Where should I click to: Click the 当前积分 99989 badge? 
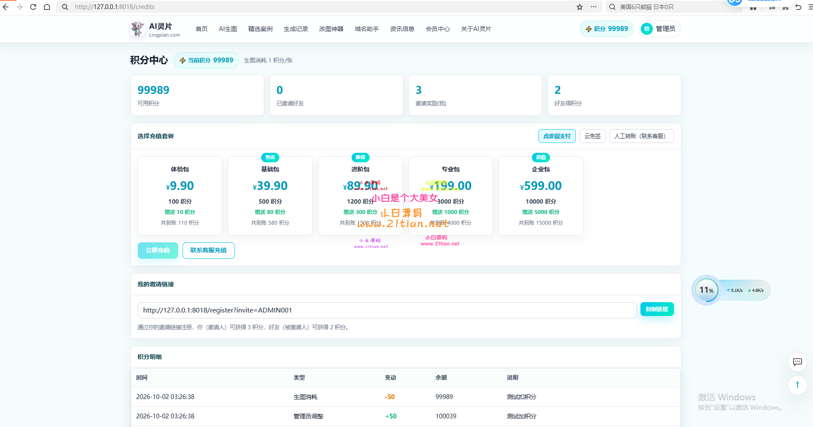point(206,60)
